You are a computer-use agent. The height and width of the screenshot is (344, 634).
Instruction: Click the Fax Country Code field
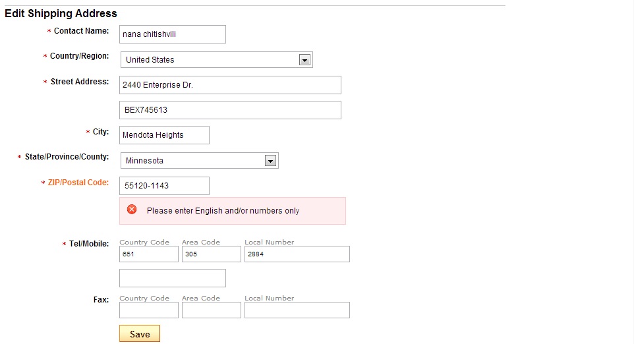[x=148, y=310]
